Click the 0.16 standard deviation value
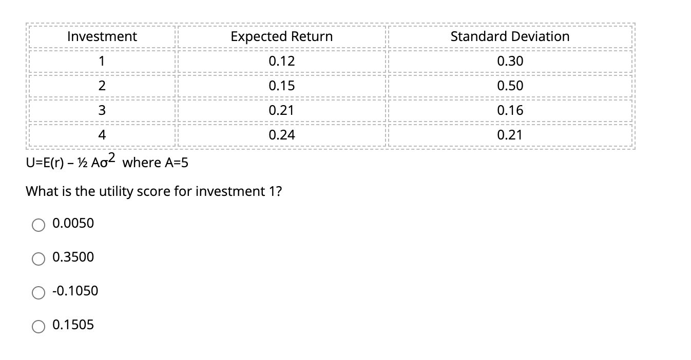Screen dimensions: 691x360 [510, 110]
